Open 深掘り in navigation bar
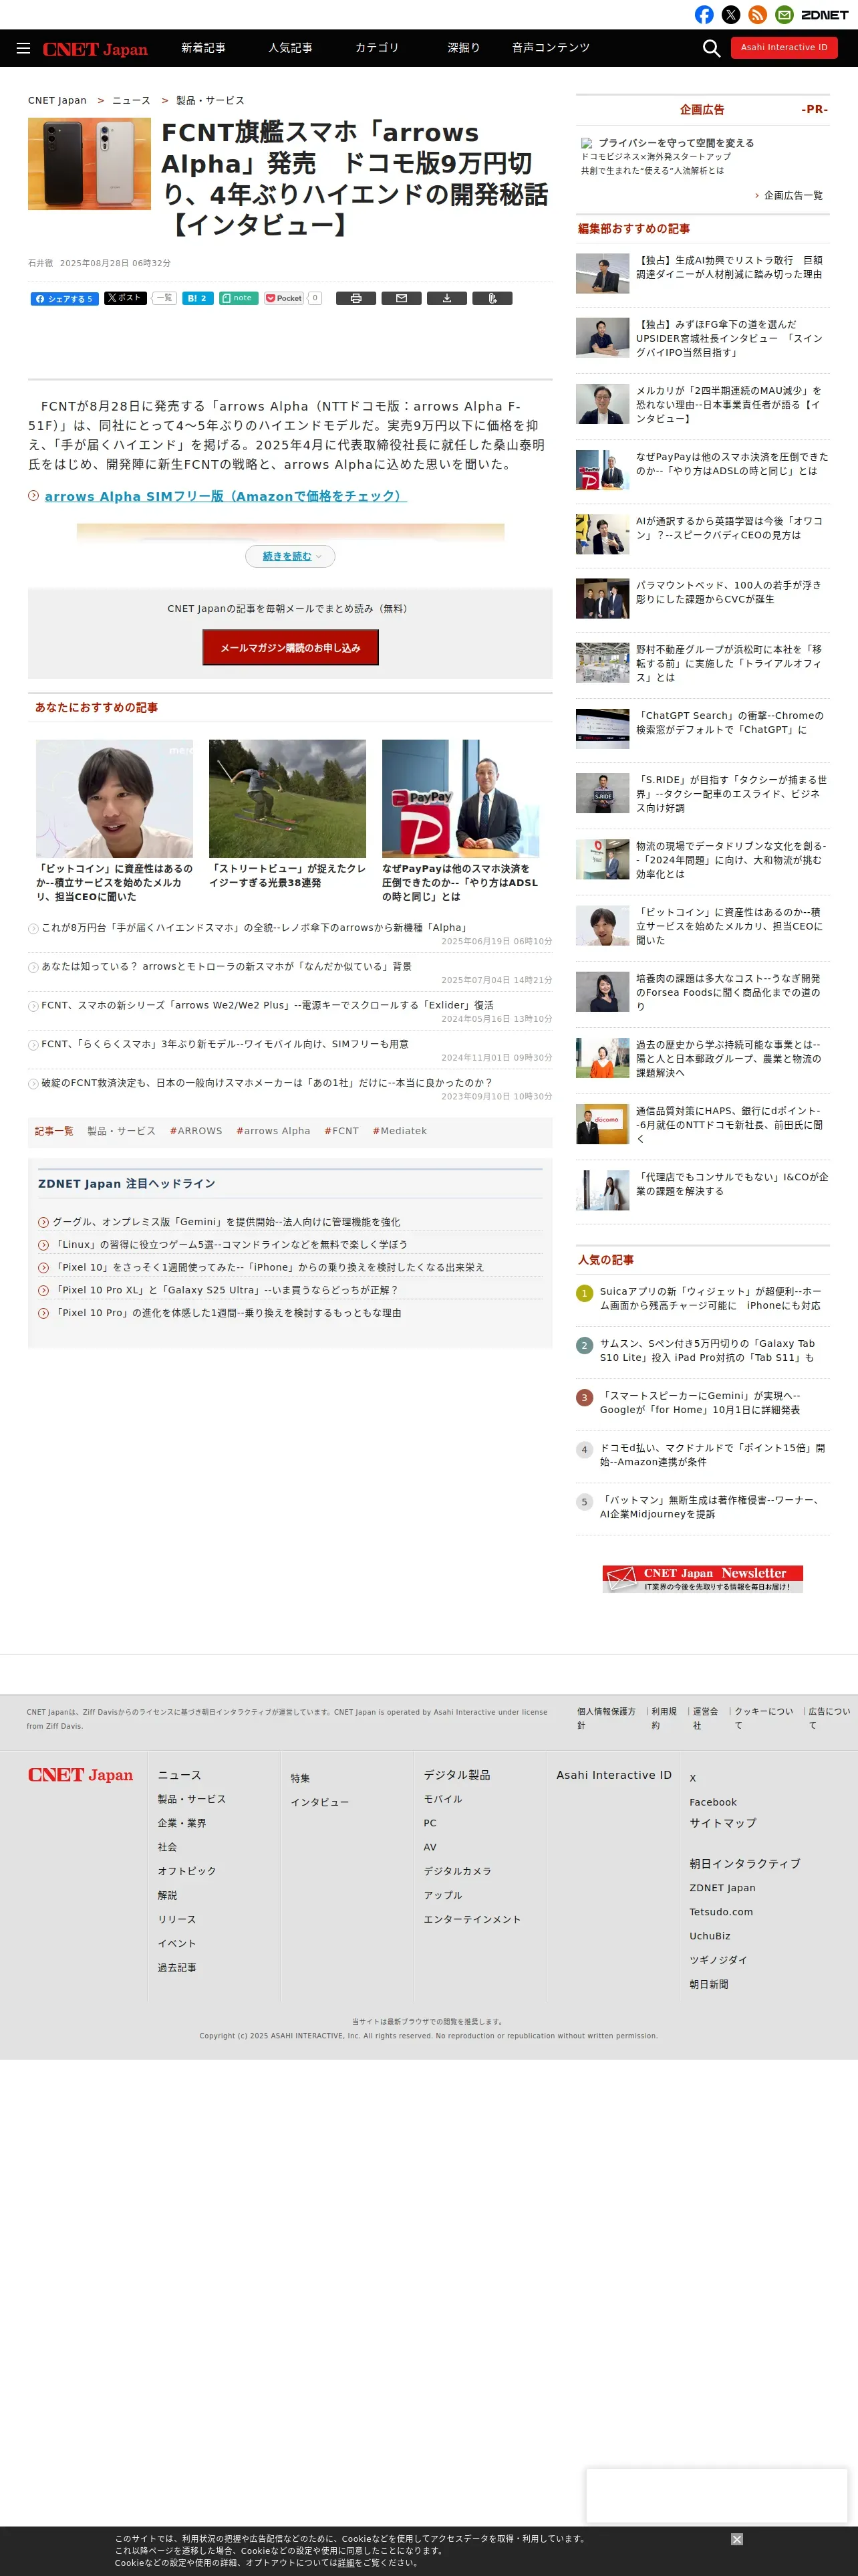Image resolution: width=858 pixels, height=2576 pixels. pos(464,48)
